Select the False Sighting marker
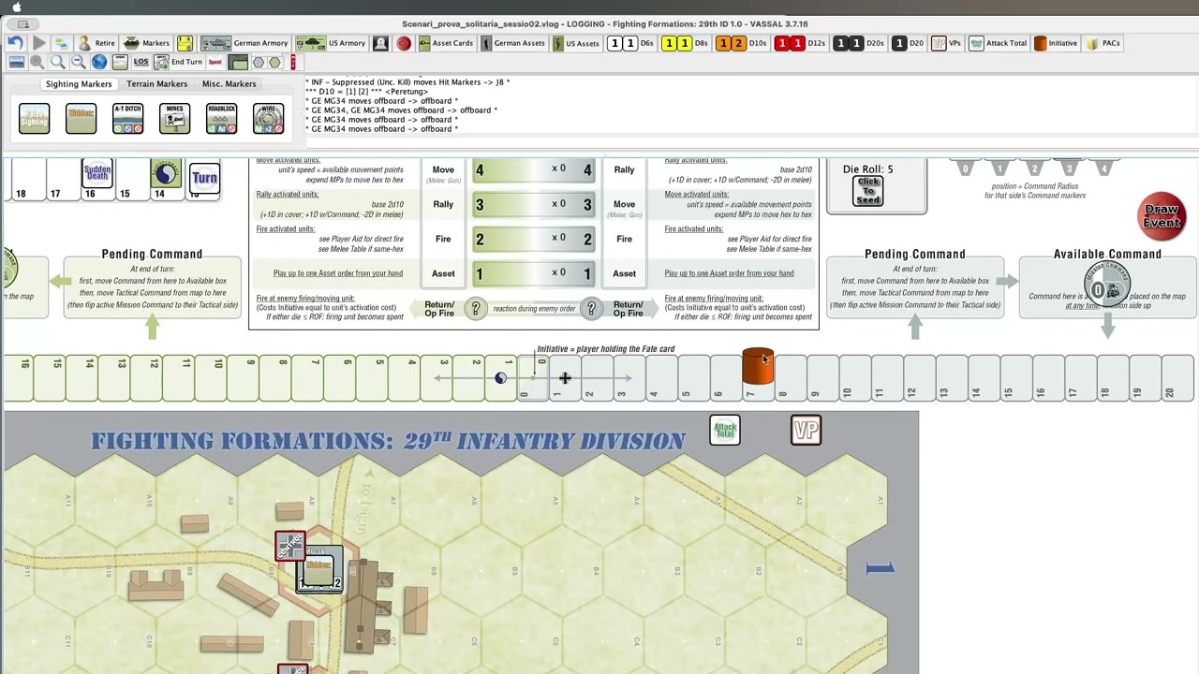This screenshot has width=1199, height=674. 34,118
